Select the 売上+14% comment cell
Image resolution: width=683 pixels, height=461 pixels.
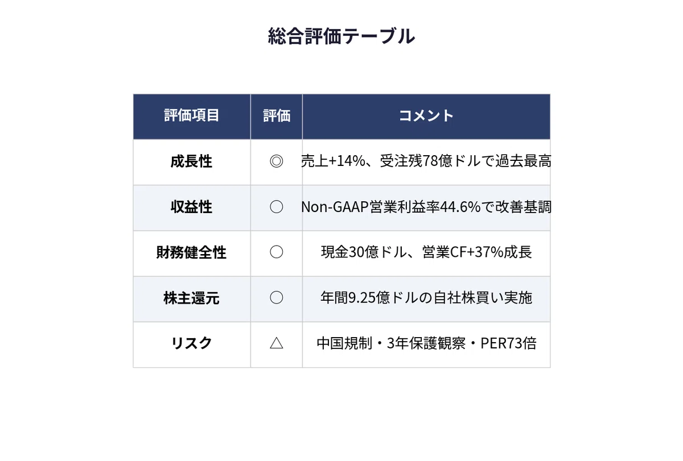pos(426,163)
